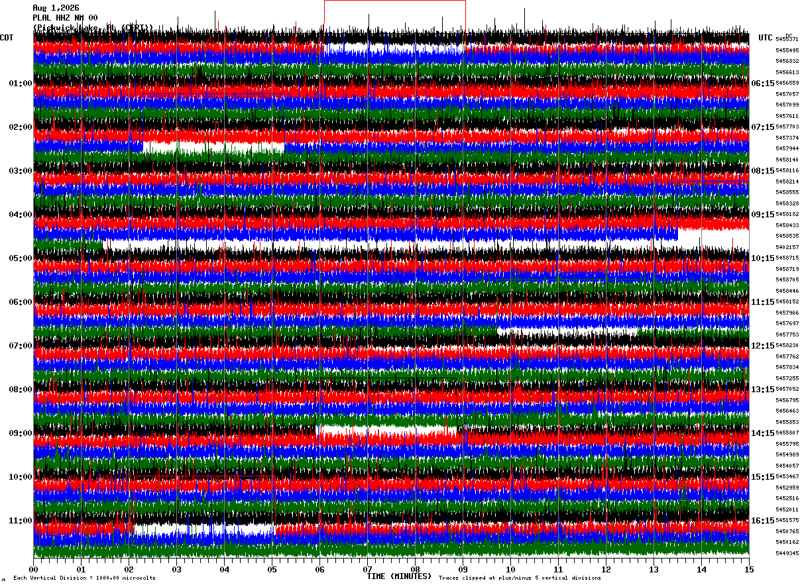
Task: Click the DC offset value 5458446
Action: 787,291
